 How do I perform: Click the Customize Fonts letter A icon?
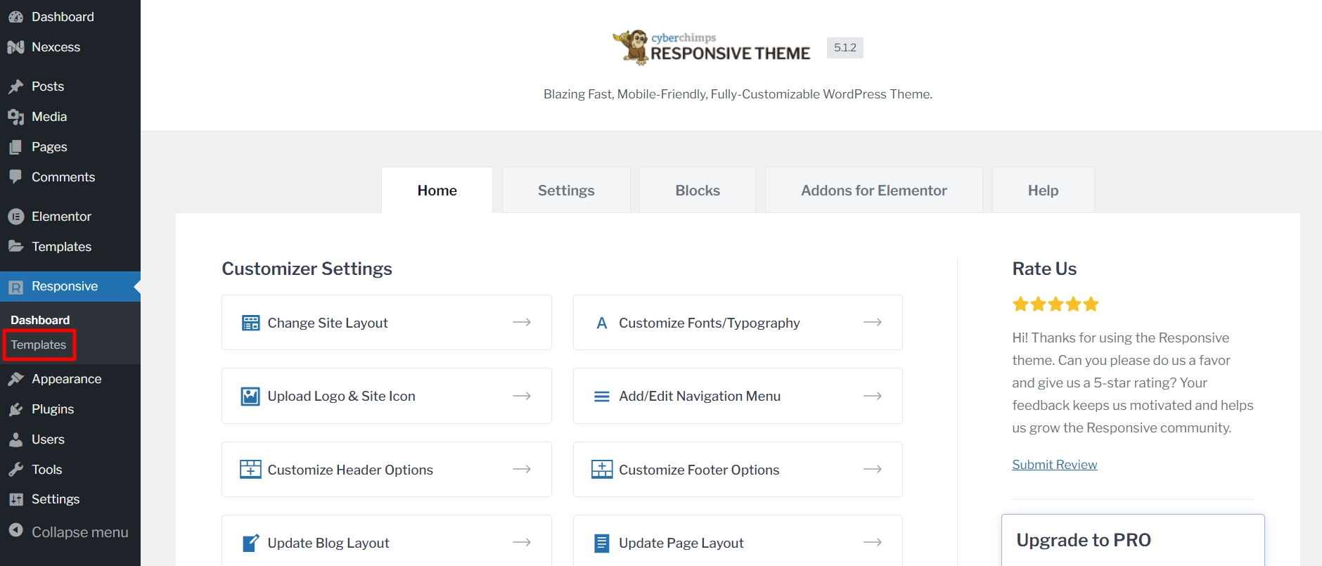[x=602, y=323]
